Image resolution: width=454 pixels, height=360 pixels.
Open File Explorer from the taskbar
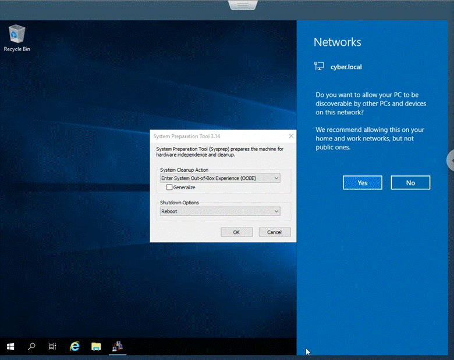[96, 347]
